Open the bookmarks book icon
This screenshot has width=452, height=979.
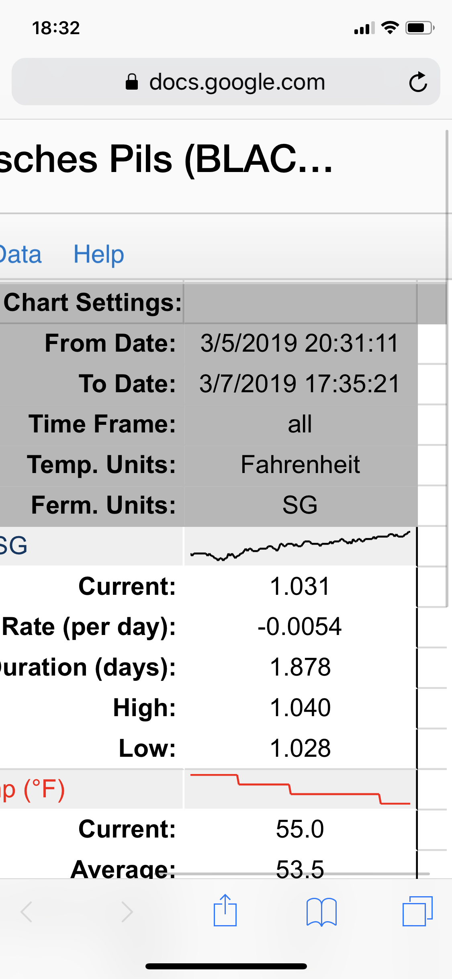point(321,911)
